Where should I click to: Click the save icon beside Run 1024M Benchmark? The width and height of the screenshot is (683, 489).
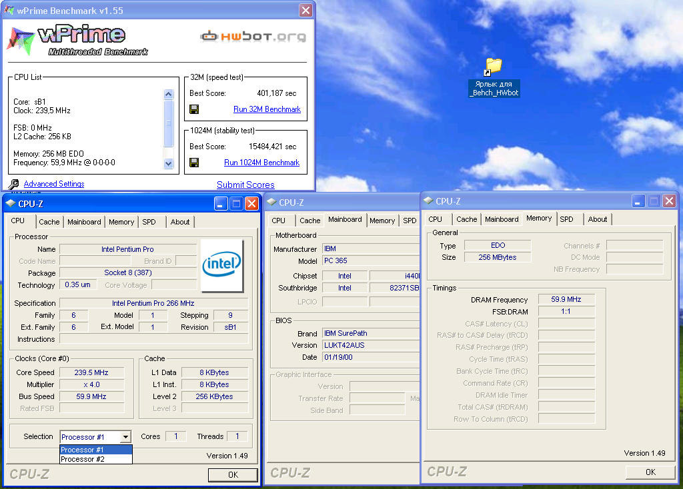pyautogui.click(x=194, y=163)
